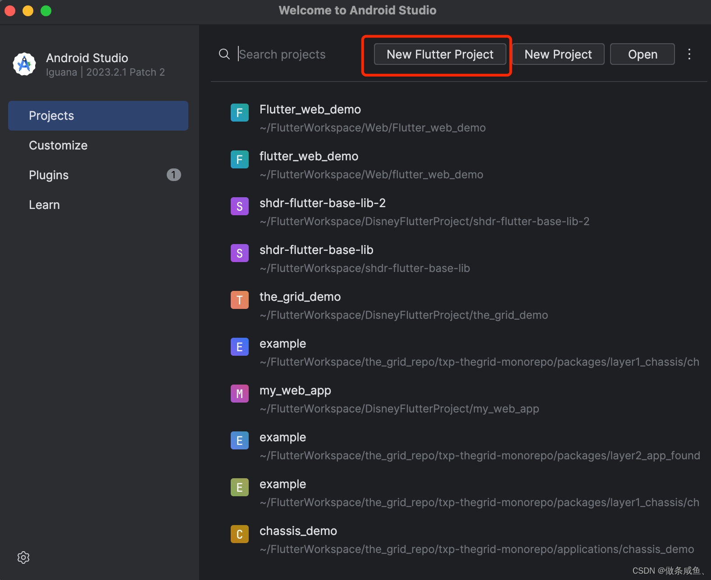Click the Iguana 2023.2.1 Patch 2 version text
Image resolution: width=711 pixels, height=580 pixels.
(105, 72)
